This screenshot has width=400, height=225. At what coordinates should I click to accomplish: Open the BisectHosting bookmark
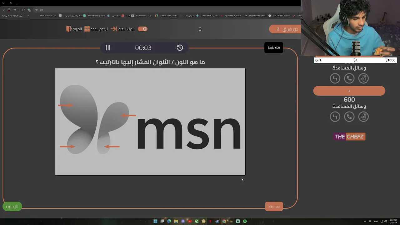(x=99, y=15)
